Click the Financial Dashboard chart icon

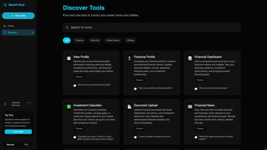click(190, 58)
